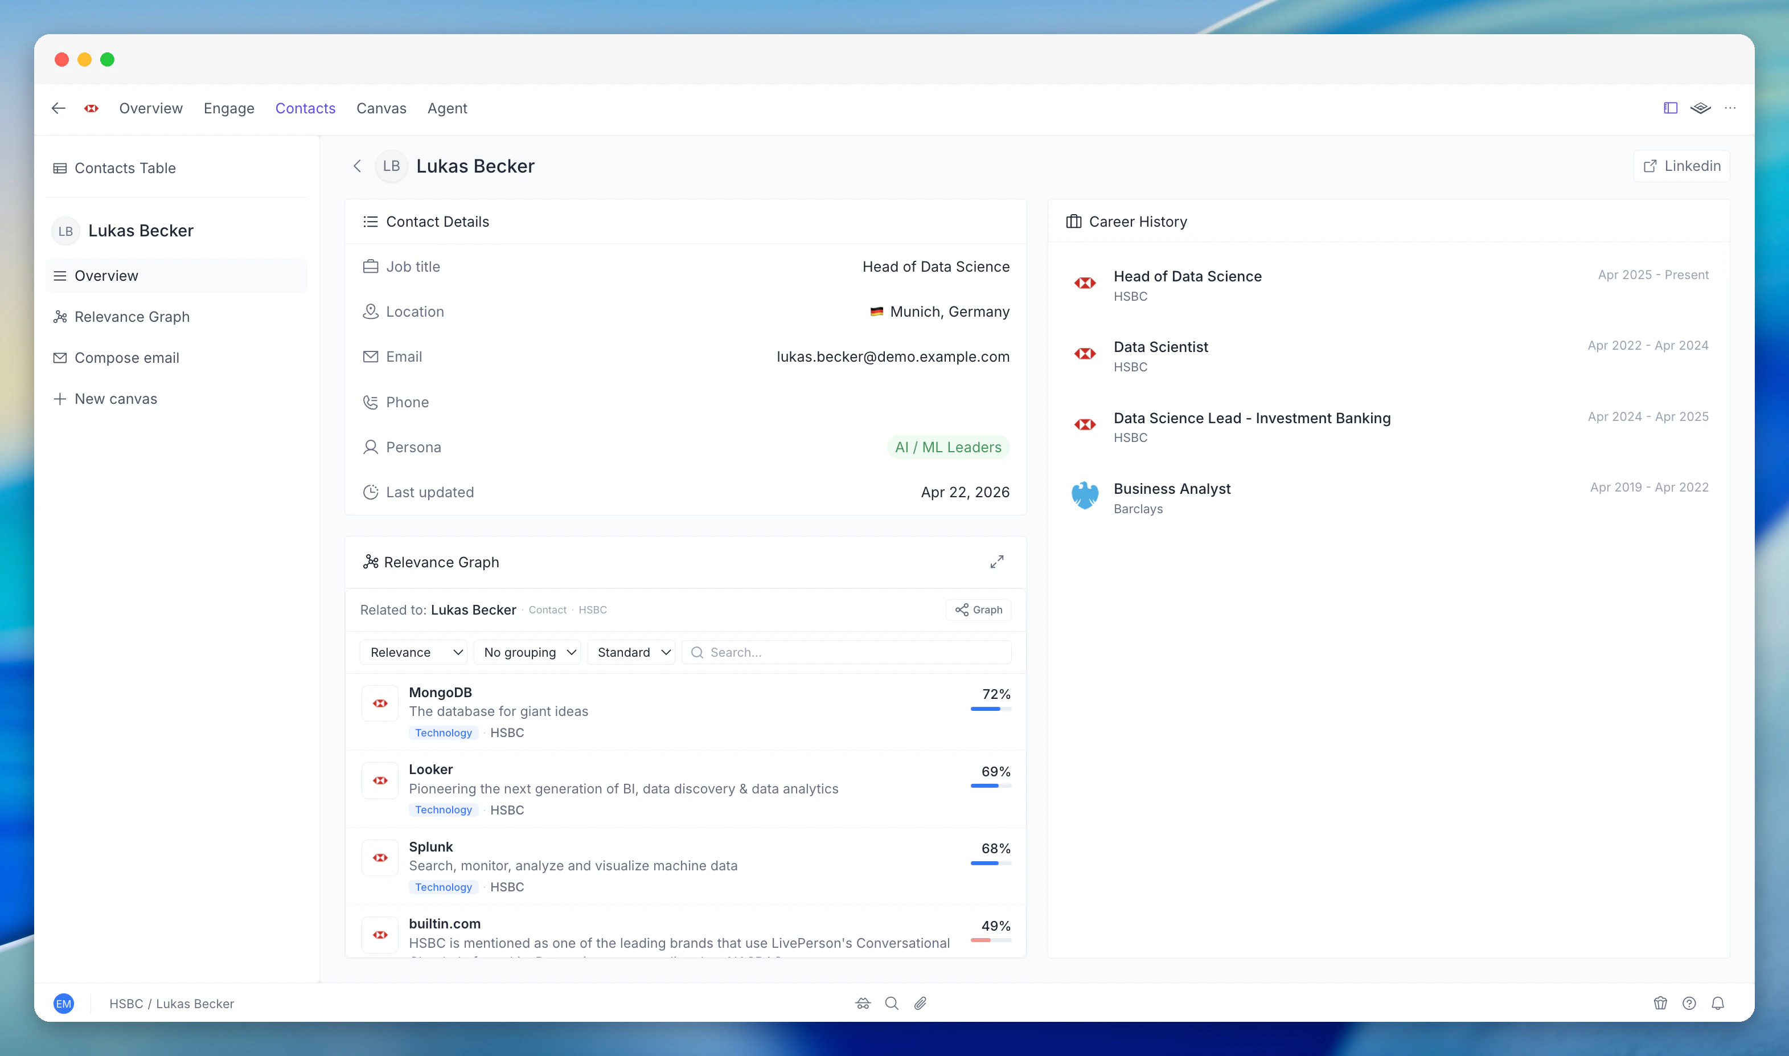
Task: Open the Linkedin profile button
Action: coord(1681,166)
